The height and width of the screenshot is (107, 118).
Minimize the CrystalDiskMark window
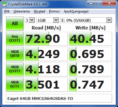click(x=91, y=3)
